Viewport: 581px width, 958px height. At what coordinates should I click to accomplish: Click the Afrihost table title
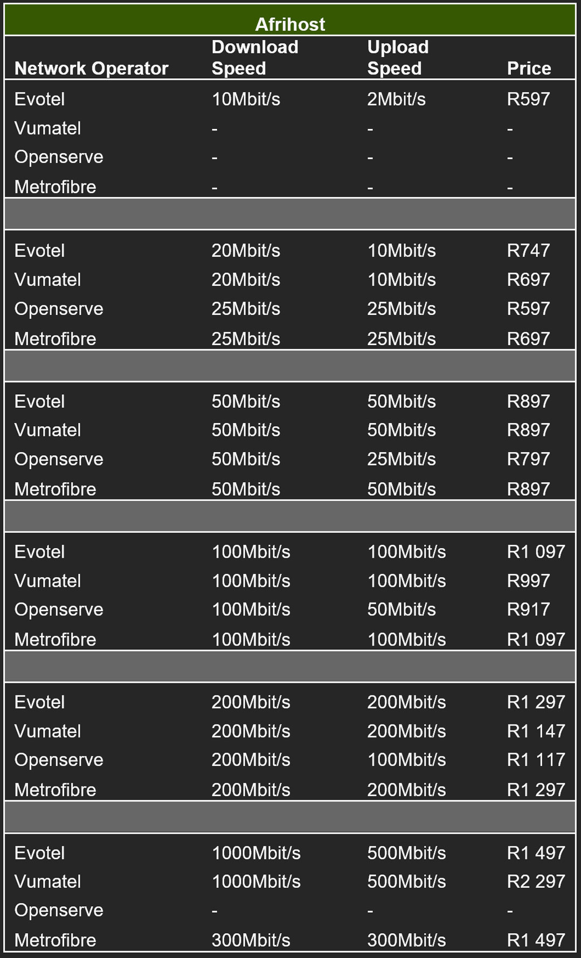tap(290, 24)
